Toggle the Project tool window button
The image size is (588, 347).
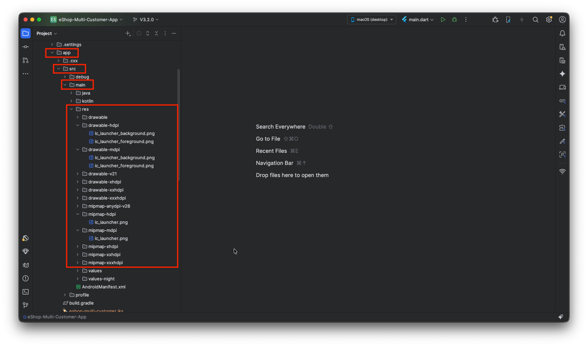tap(26, 33)
